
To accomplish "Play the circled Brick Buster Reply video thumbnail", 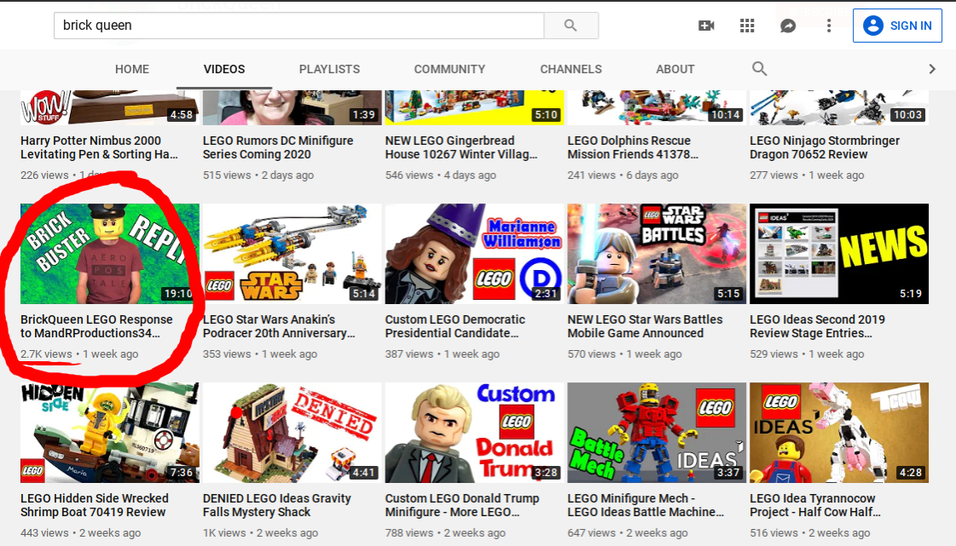I will tap(109, 254).
